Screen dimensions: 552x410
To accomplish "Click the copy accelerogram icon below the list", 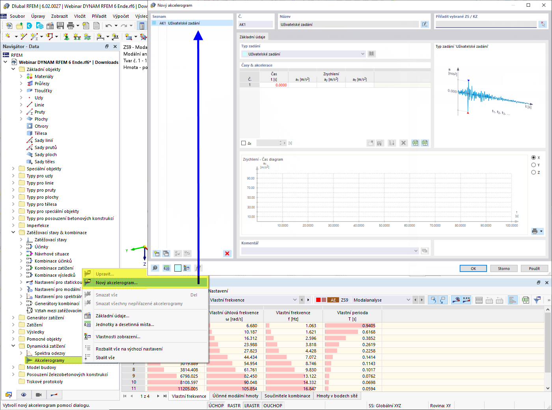I will [x=166, y=253].
